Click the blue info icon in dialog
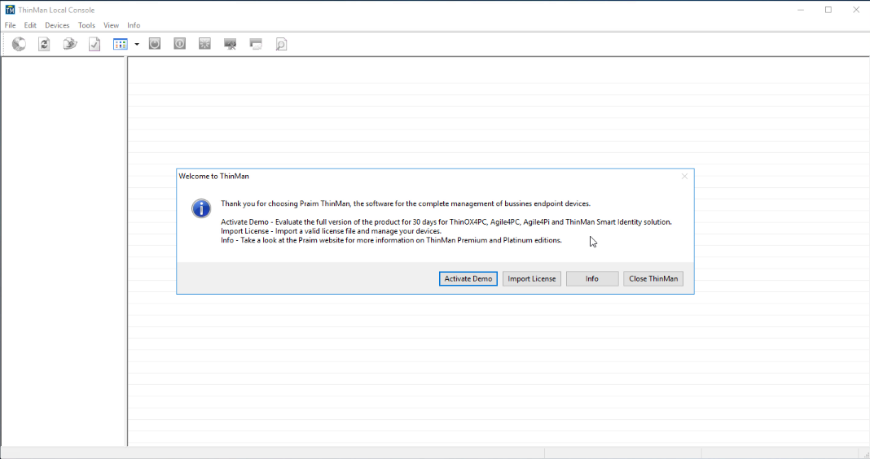The width and height of the screenshot is (870, 459). (x=201, y=208)
